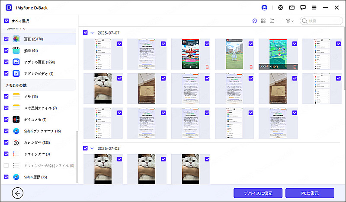The width and height of the screenshot is (346, 202).
Task: Click the PCに復元 button
Action: (310, 193)
